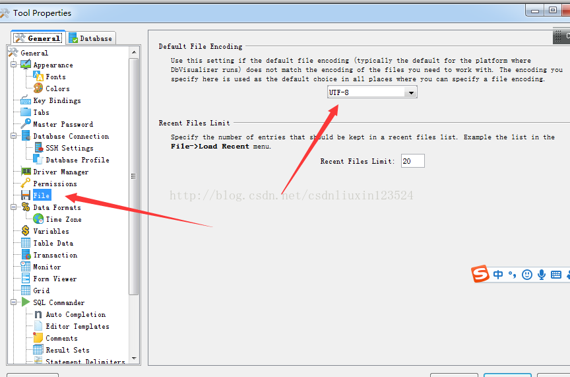Click the Database Connection icon
This screenshot has height=377, width=570.
point(26,136)
